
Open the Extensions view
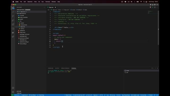pyautogui.click(x=13, y=24)
